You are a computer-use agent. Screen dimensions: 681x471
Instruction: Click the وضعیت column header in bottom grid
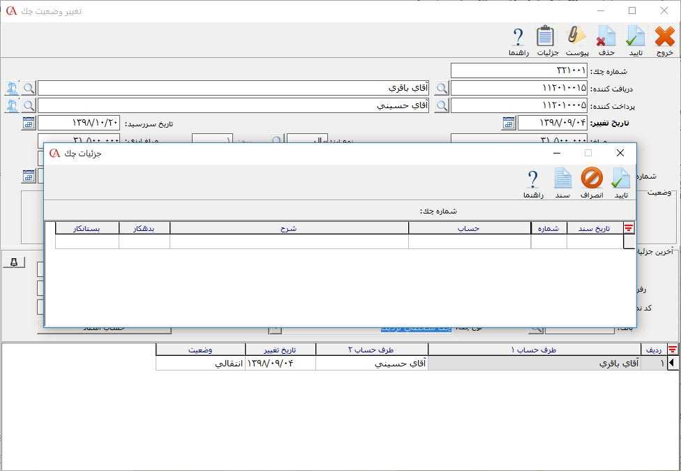200,350
